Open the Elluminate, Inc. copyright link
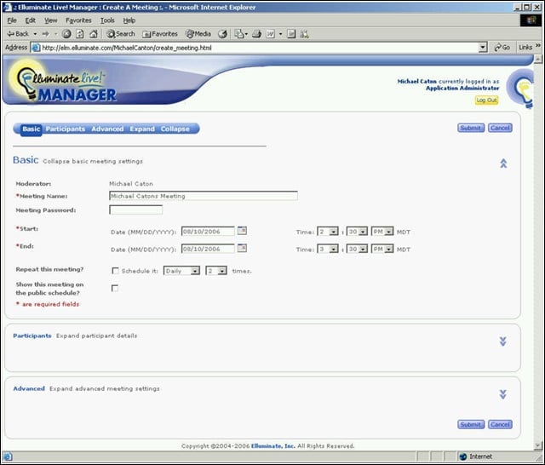This screenshot has height=465, width=545. [x=272, y=446]
